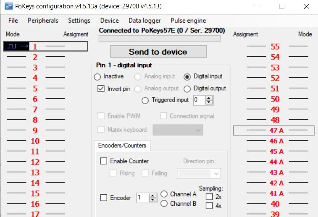Select the Channel A radio button
Viewport: 318px width, 217px height.
tap(164, 194)
